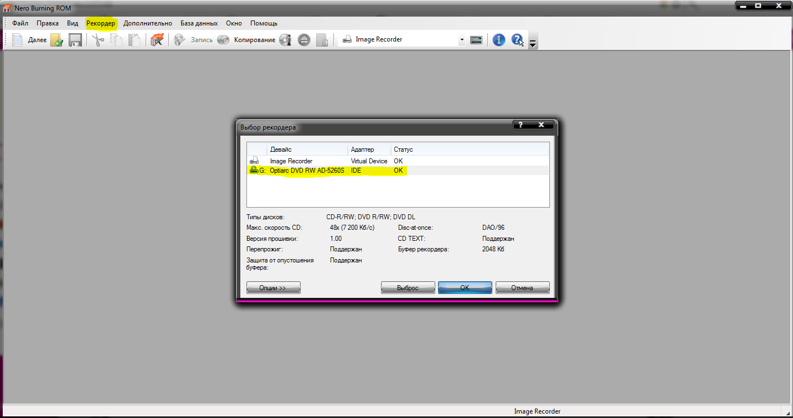Click the Отмена button

(522, 288)
